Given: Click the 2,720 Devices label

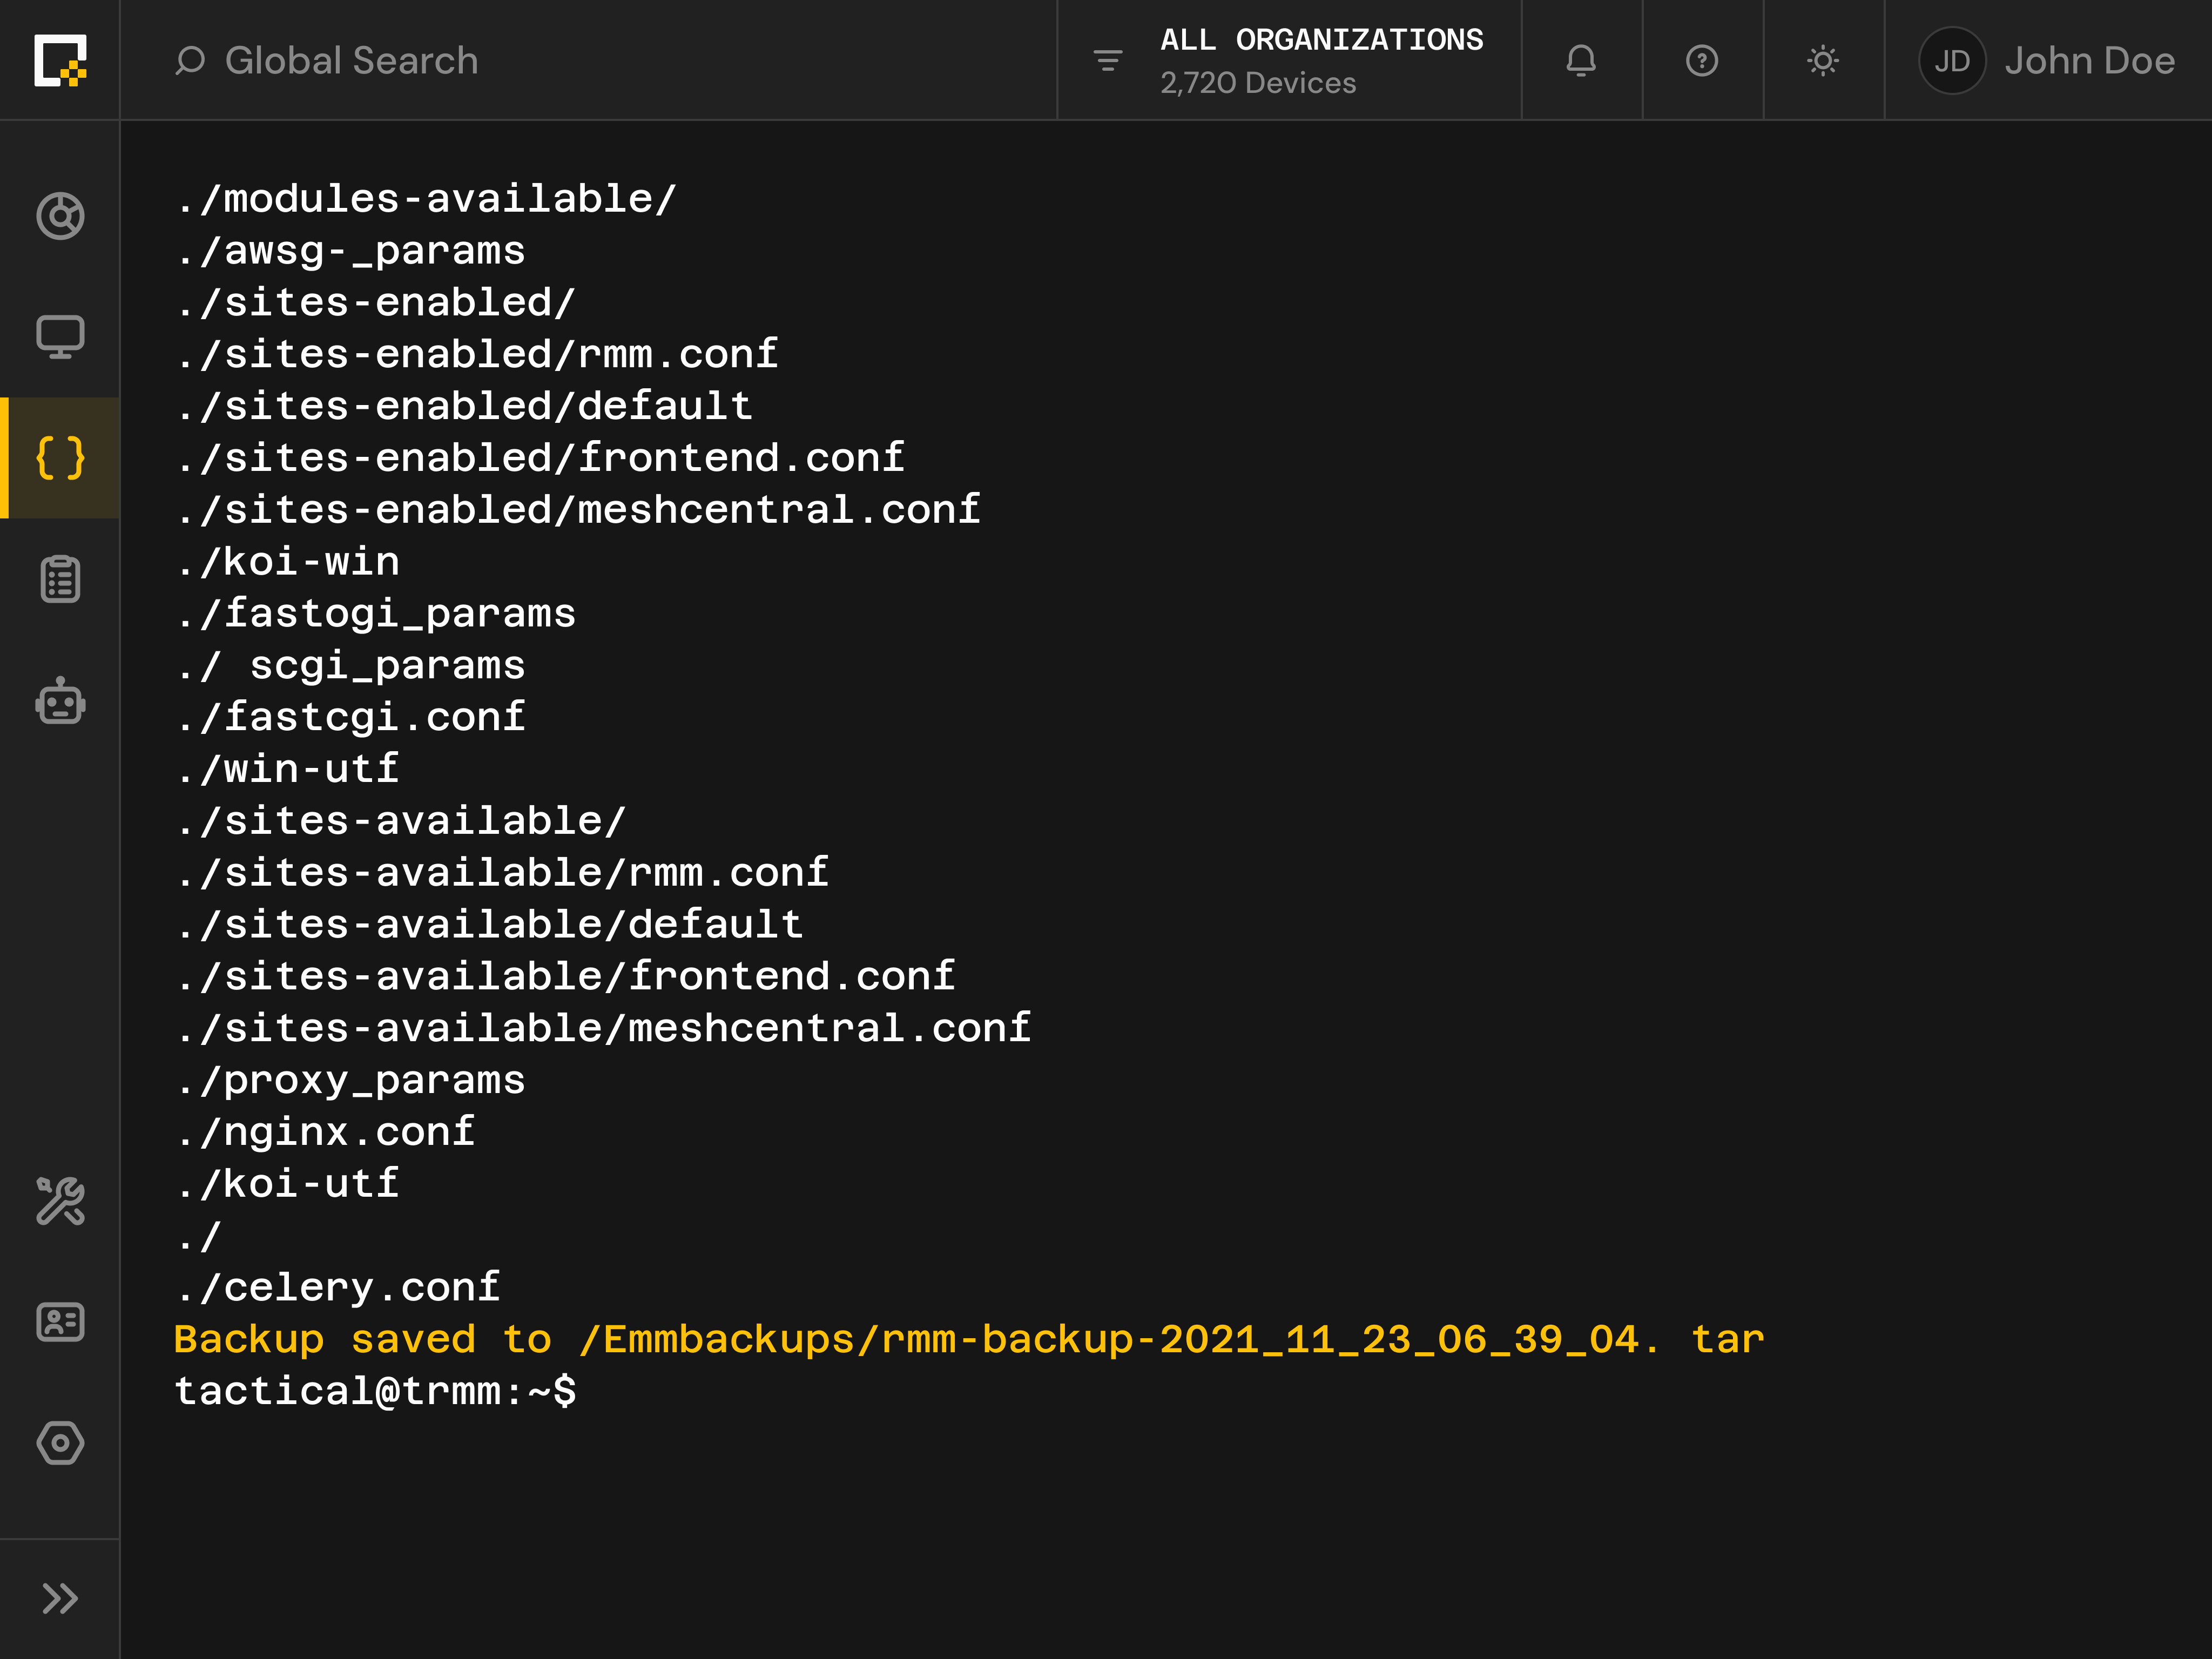Looking at the screenshot, I should click(1257, 83).
